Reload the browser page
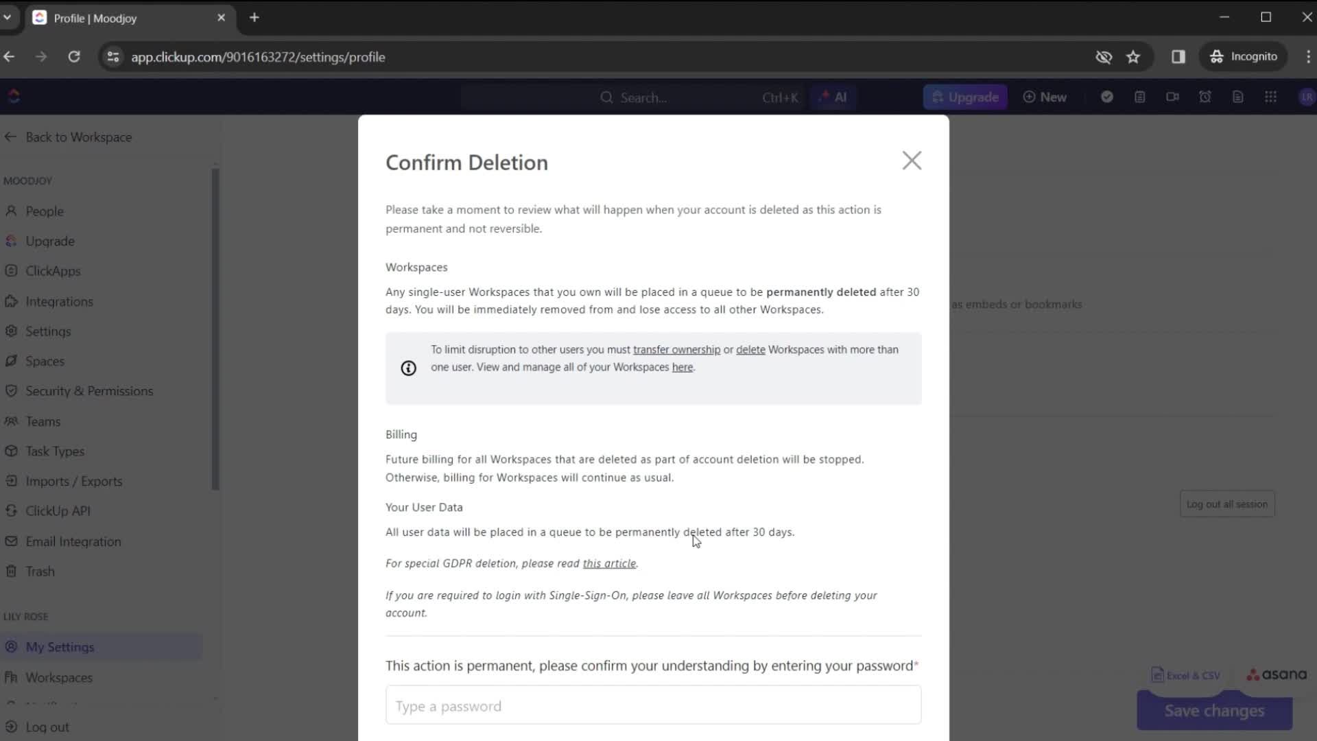 tap(74, 57)
